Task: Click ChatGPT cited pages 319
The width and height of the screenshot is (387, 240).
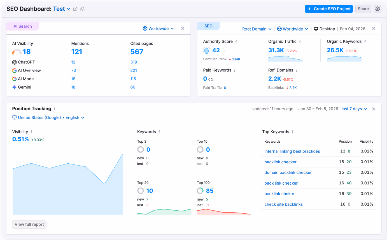Action: pos(134,62)
